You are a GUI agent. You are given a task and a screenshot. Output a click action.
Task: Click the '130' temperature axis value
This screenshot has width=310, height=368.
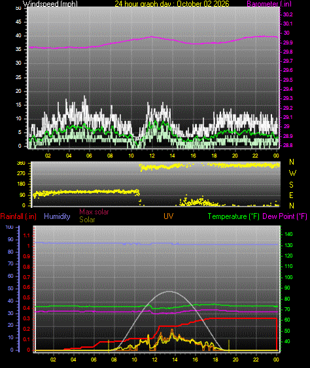pyautogui.click(x=288, y=245)
